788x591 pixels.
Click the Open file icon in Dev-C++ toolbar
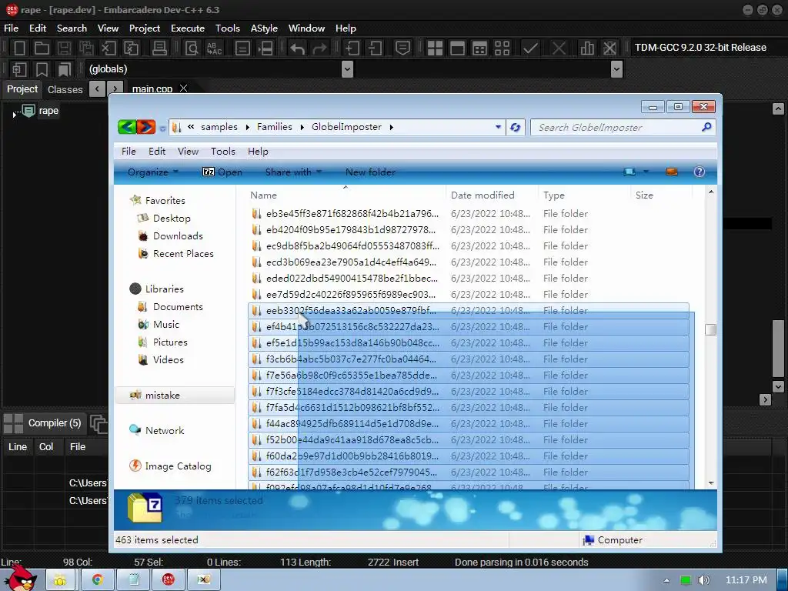[42, 48]
